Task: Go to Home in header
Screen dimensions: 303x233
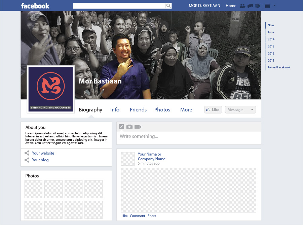Action: tap(231, 6)
